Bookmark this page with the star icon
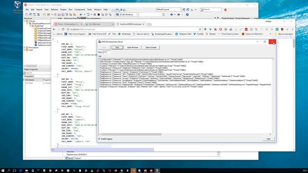308x173 pixels. click(200, 29)
